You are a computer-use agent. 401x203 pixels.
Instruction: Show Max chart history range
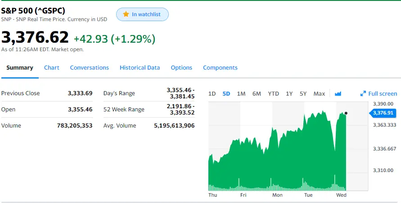(x=319, y=93)
